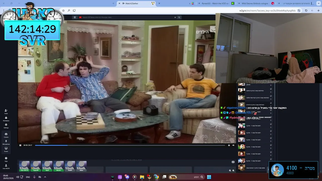Toggle the Microphone in sidebar
The width and height of the screenshot is (322, 181).
point(6,142)
